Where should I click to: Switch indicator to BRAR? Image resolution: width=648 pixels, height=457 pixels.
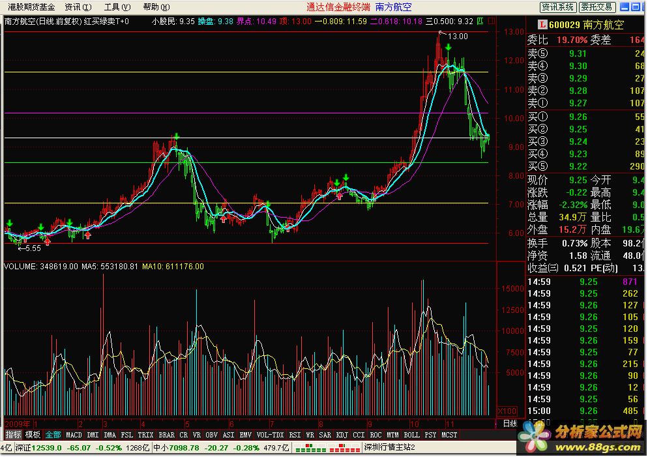(166, 435)
